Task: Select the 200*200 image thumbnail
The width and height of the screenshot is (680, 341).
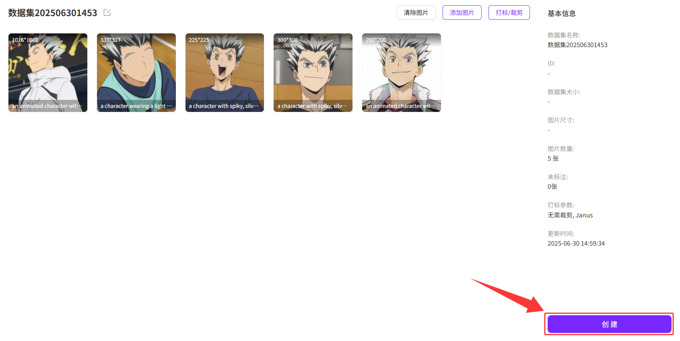Action: coord(402,72)
